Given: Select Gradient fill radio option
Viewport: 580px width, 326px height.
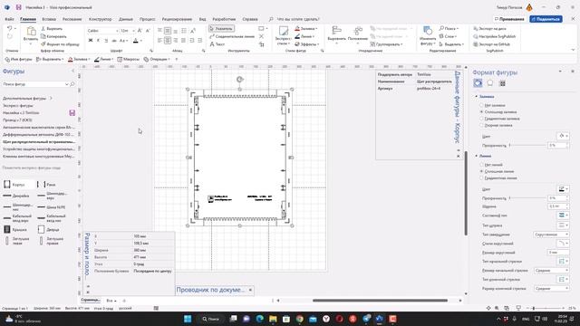Looking at the screenshot, I should pos(481,119).
